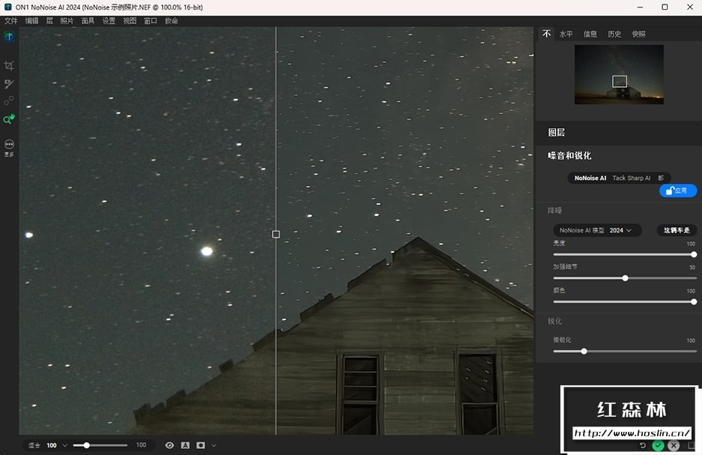702x455 pixels.
Task: Switch to the NoNoise AI mode
Action: click(590, 178)
